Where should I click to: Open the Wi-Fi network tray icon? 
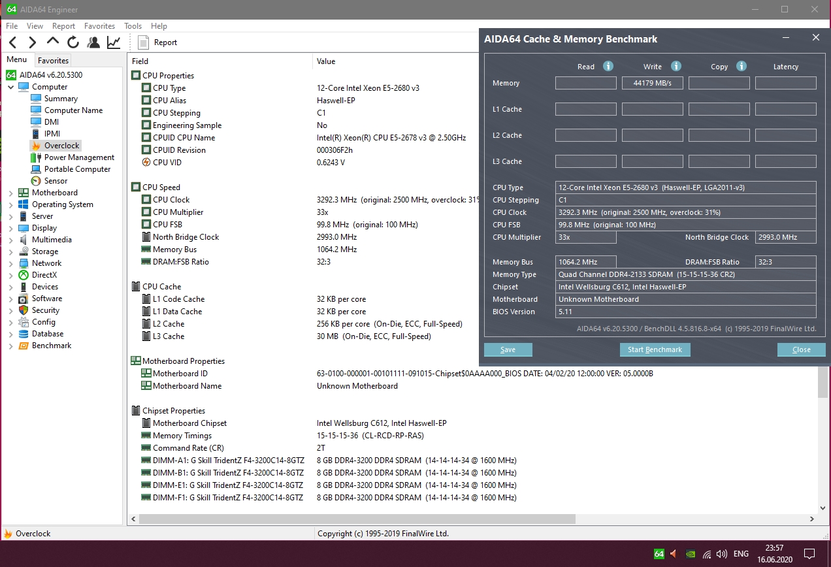tap(706, 554)
